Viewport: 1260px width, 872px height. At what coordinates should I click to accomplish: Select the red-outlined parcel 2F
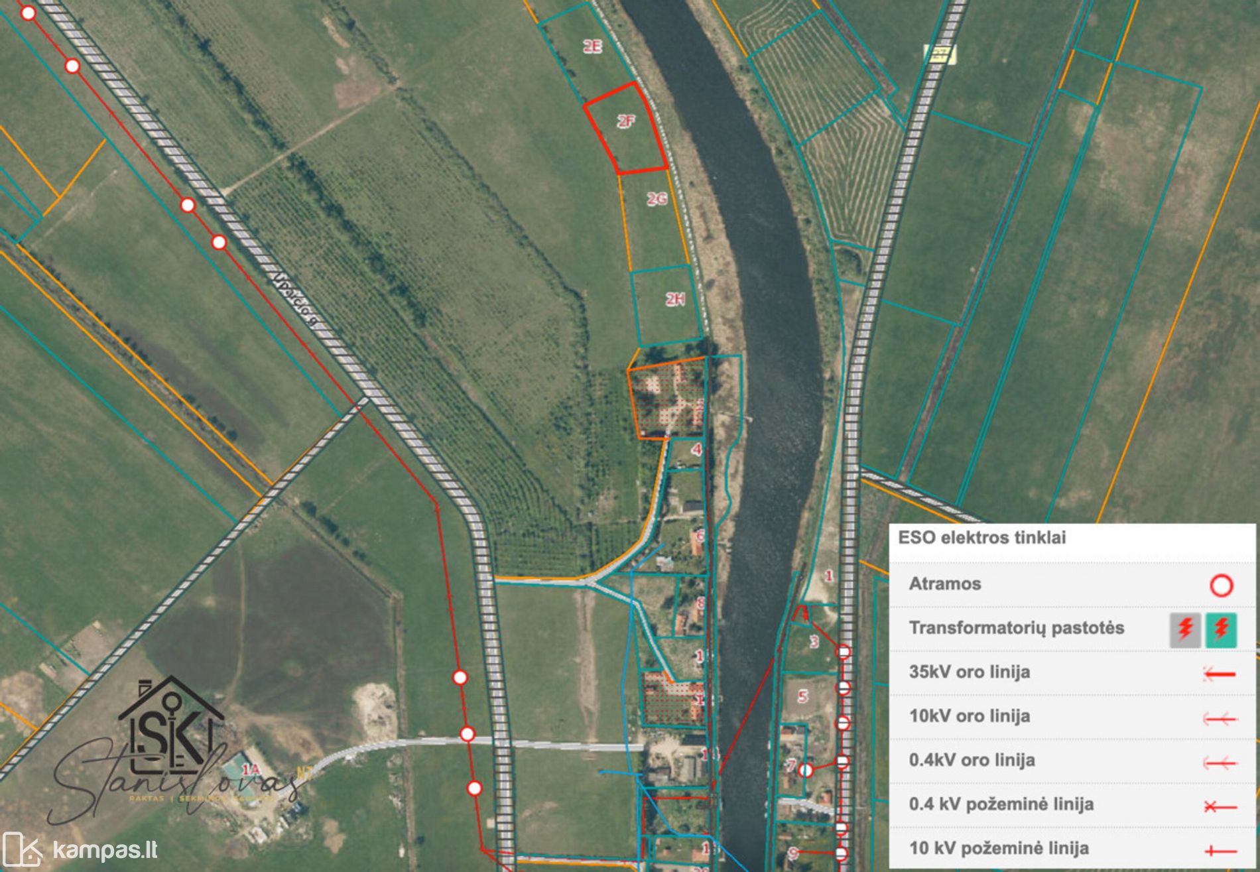625,128
